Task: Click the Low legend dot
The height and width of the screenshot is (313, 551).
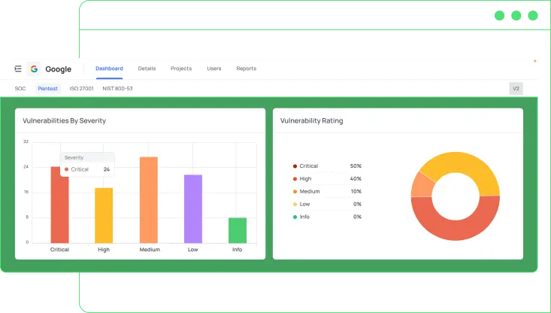Action: 294,205
